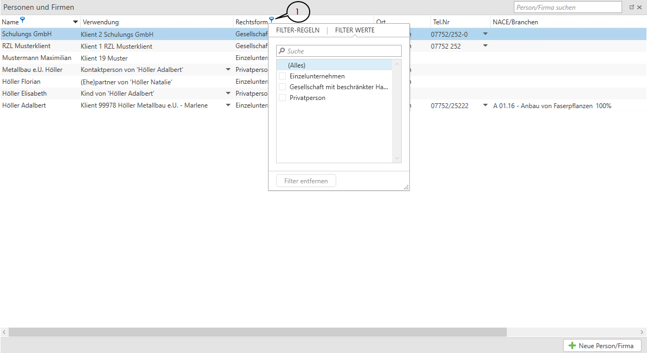Click the Person/Firma suchen search field
The image size is (647, 353).
(x=567, y=8)
